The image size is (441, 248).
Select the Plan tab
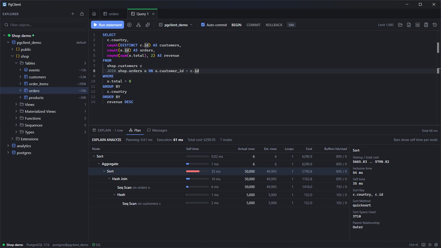pyautogui.click(x=135, y=130)
